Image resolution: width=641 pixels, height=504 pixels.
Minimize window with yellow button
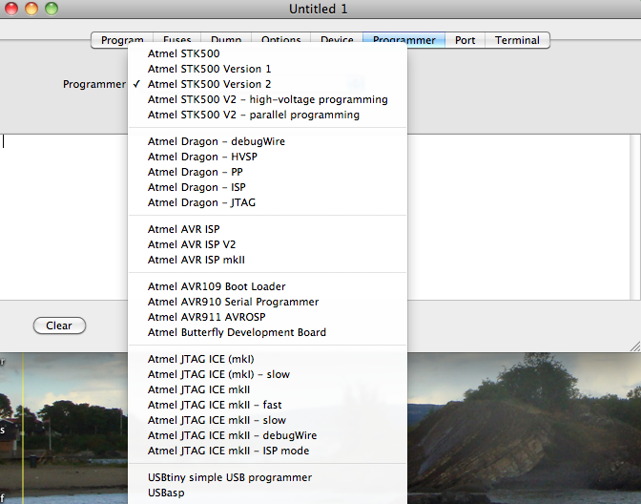[31, 9]
